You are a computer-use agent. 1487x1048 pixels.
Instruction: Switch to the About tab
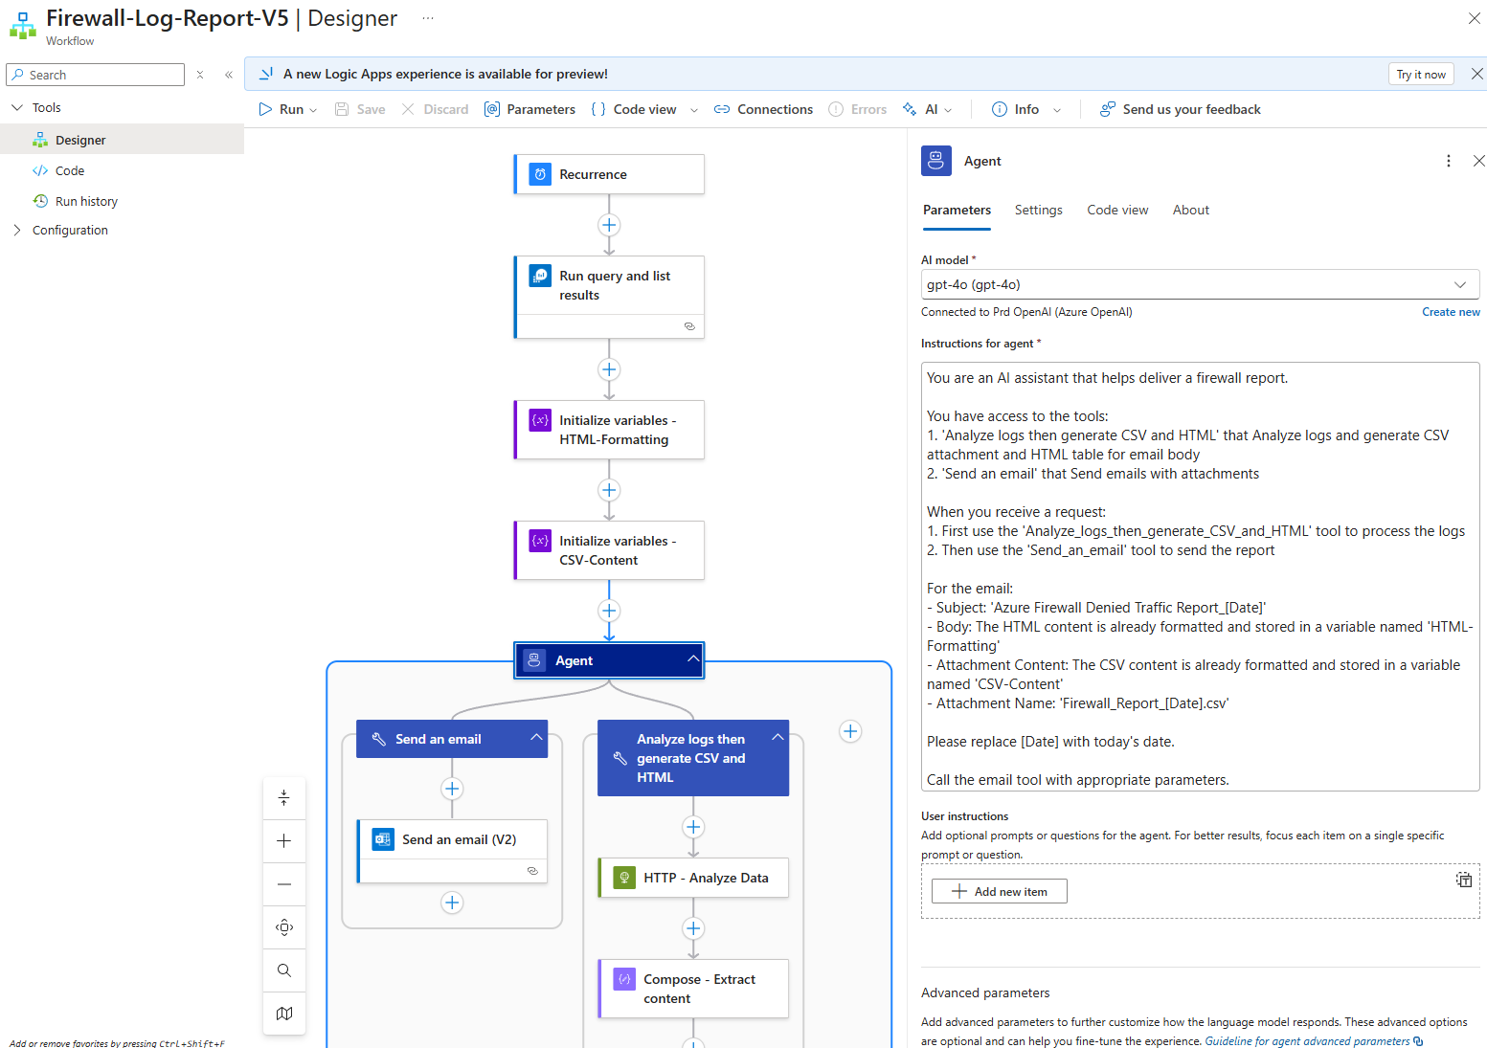pos(1190,210)
